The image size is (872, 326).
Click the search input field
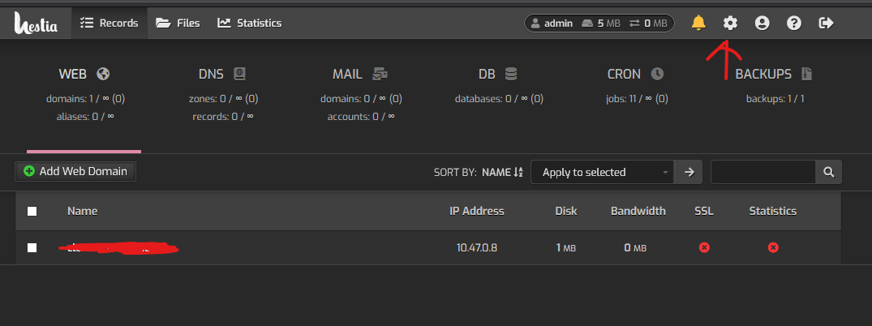pos(763,172)
